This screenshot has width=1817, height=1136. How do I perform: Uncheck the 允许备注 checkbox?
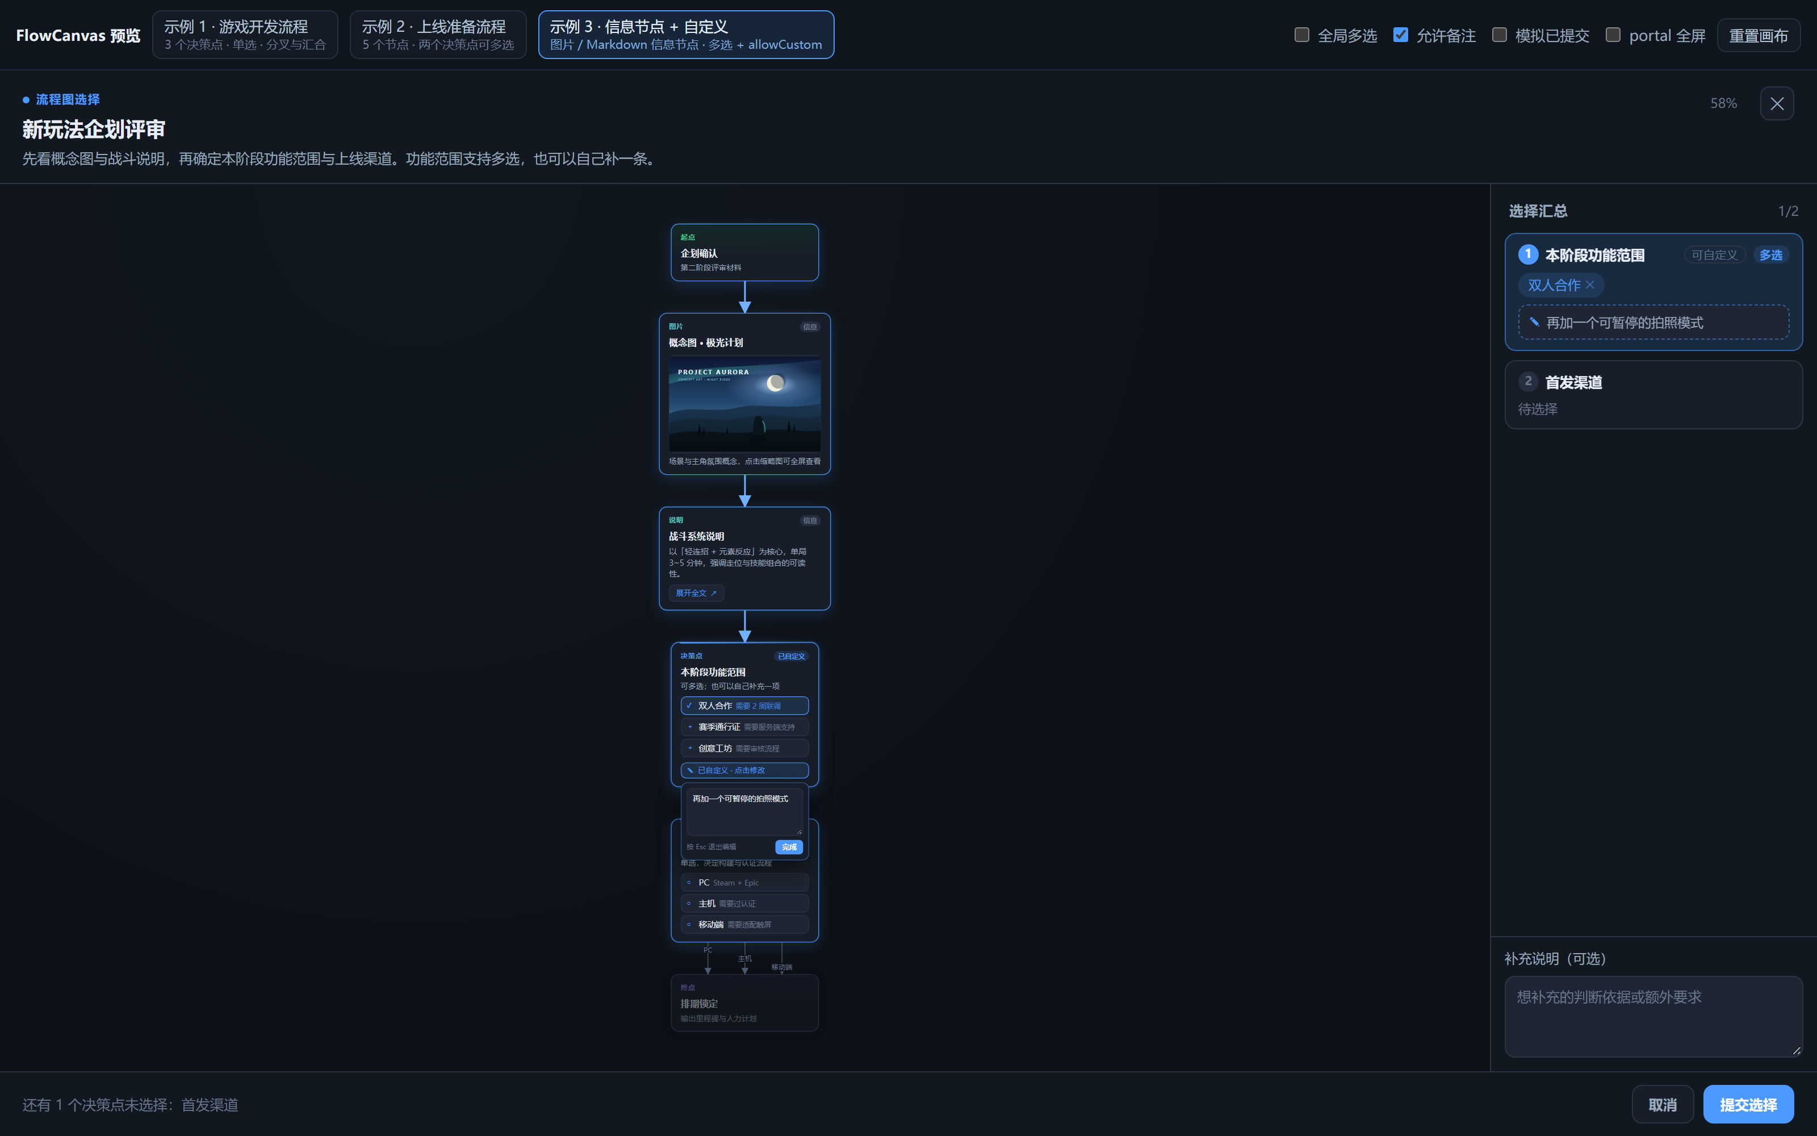1400,35
